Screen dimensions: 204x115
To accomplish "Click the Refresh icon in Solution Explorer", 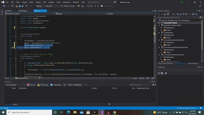I will pyautogui.click(x=180, y=14).
